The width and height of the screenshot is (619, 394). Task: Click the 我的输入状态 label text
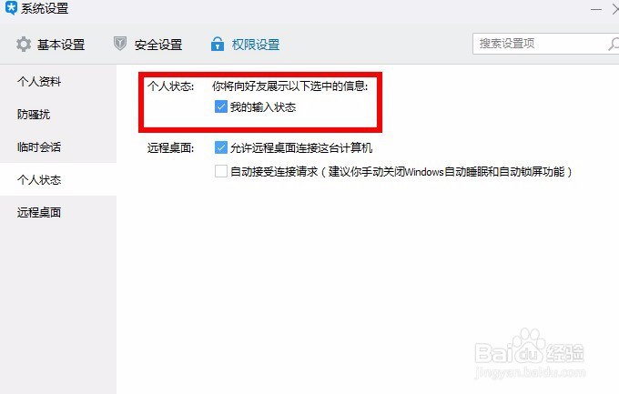pyautogui.click(x=263, y=107)
